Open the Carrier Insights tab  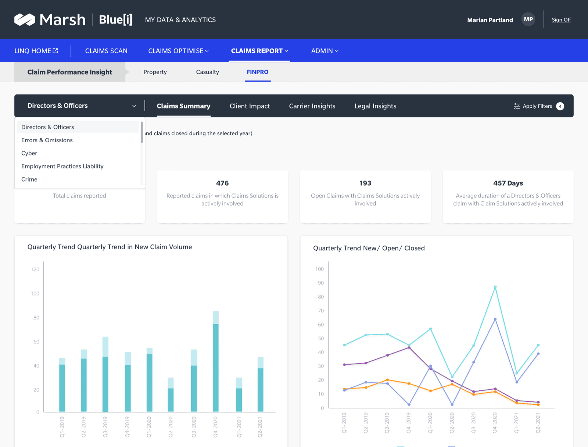coord(312,106)
